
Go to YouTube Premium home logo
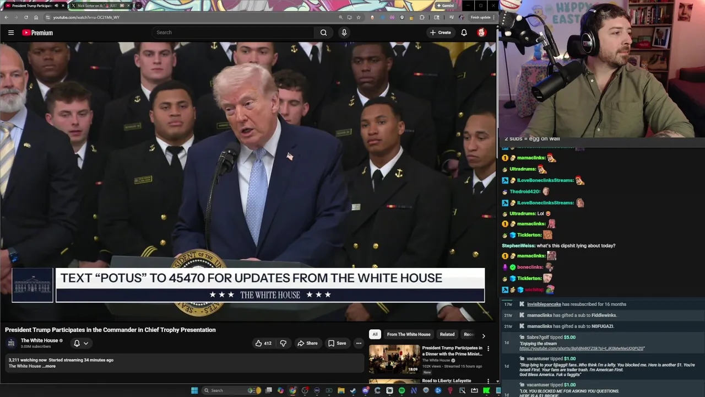point(37,33)
